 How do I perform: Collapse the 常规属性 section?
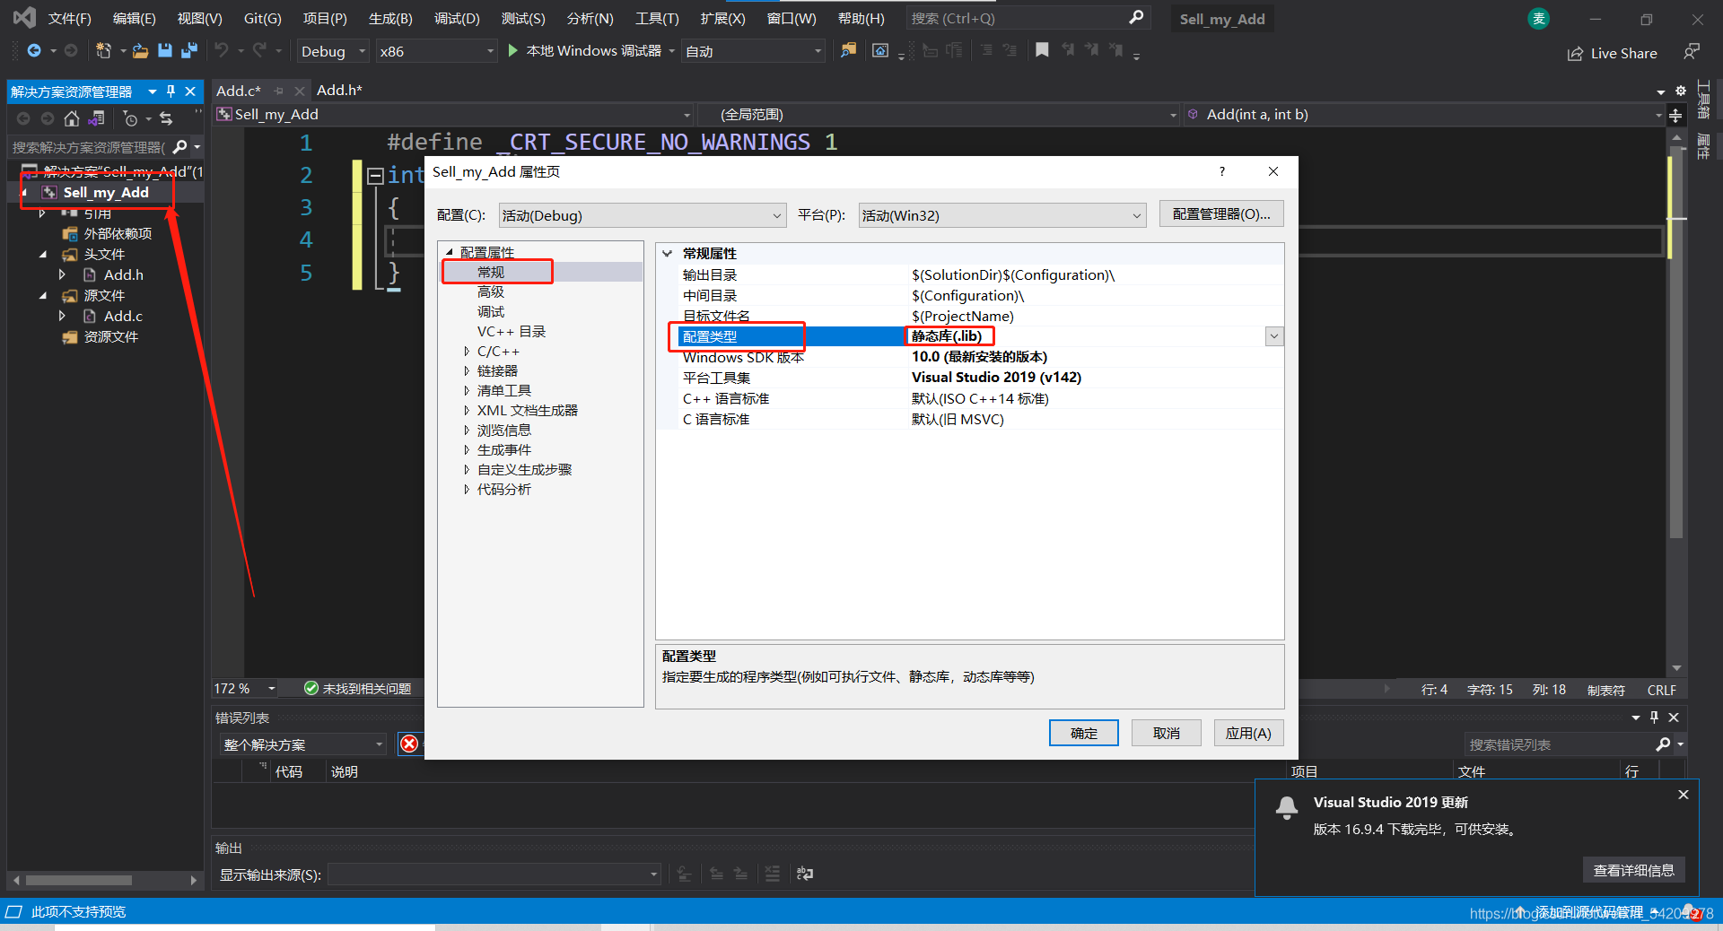[x=668, y=254]
